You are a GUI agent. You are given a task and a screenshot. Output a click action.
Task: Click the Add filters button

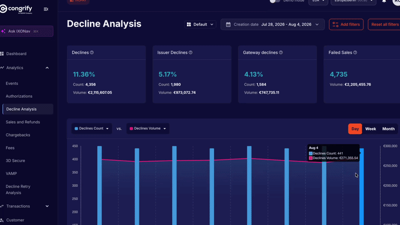point(346,24)
